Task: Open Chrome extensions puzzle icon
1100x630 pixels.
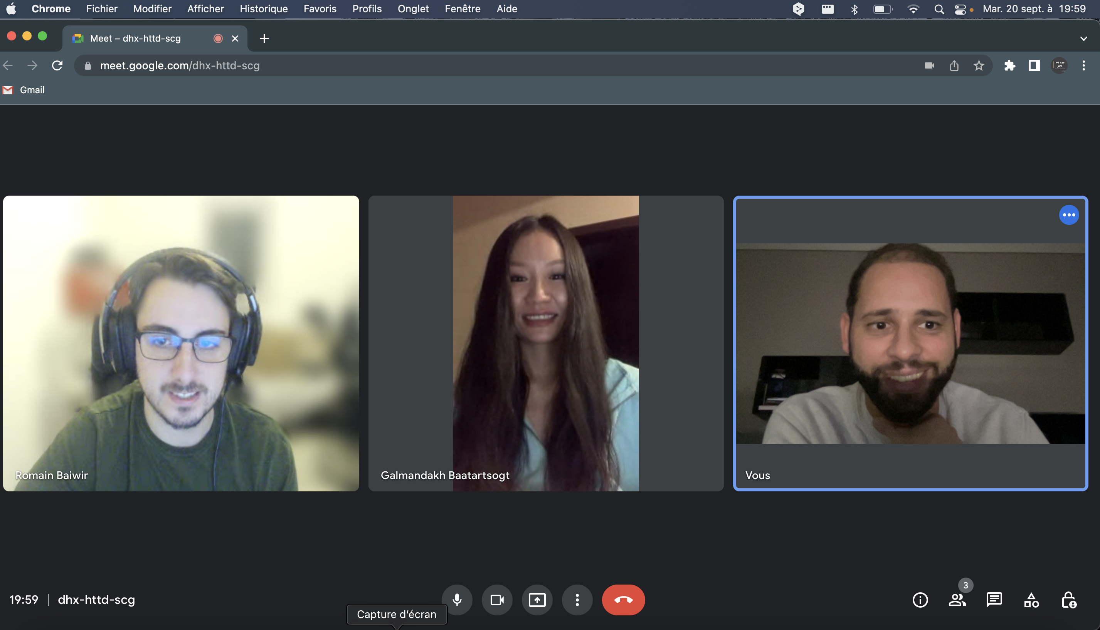Action: point(1009,65)
